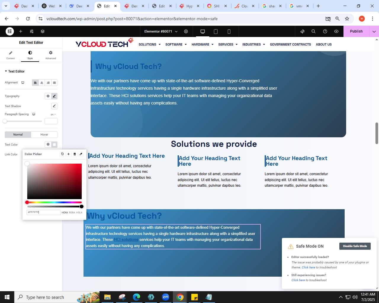Open the Elementor help icon
The image size is (379, 303).
click(325, 31)
